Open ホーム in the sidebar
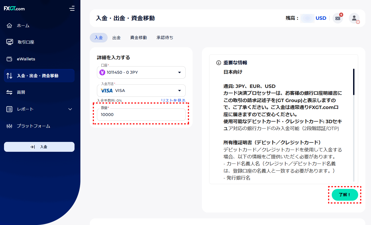 tap(39, 26)
